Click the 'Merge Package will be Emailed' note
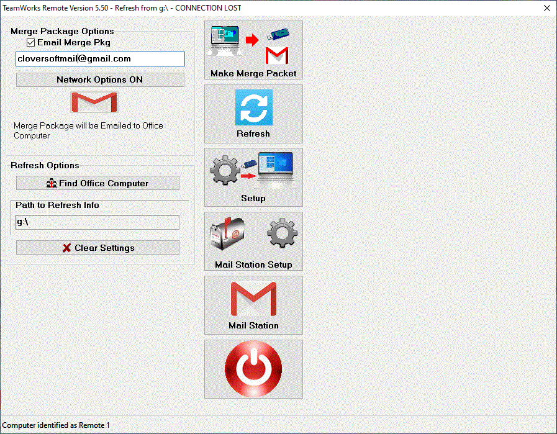Image resolution: width=557 pixels, height=434 pixels. pyautogui.click(x=88, y=131)
